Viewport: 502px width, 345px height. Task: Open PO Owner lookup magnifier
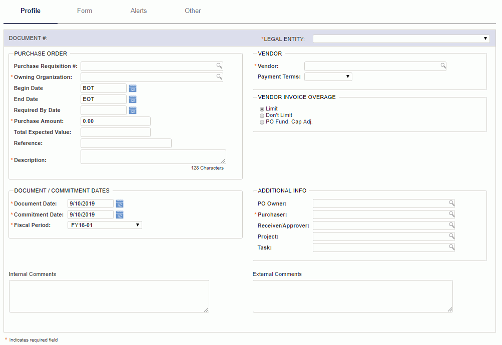(x=452, y=203)
